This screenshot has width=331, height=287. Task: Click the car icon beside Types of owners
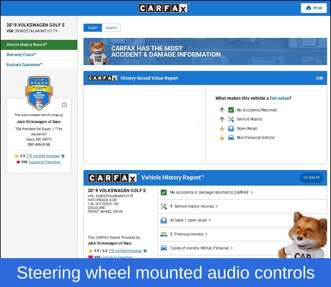click(x=164, y=248)
